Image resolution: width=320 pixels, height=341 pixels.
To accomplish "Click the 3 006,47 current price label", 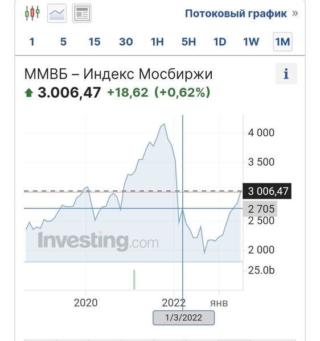I will click(267, 191).
